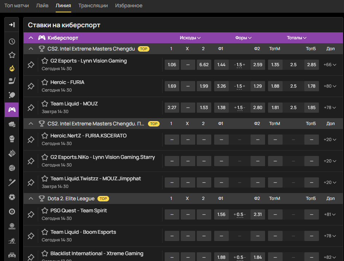Open the clock (upcoming) sidebar icon
344x261 pixels.
click(12, 41)
